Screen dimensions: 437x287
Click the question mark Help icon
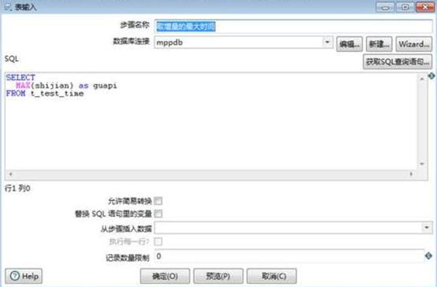15,276
